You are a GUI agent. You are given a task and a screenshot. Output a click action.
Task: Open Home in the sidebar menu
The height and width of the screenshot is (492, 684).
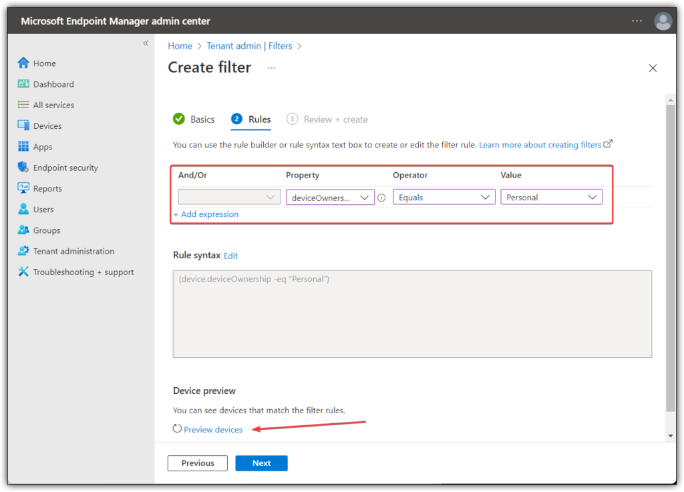[45, 63]
